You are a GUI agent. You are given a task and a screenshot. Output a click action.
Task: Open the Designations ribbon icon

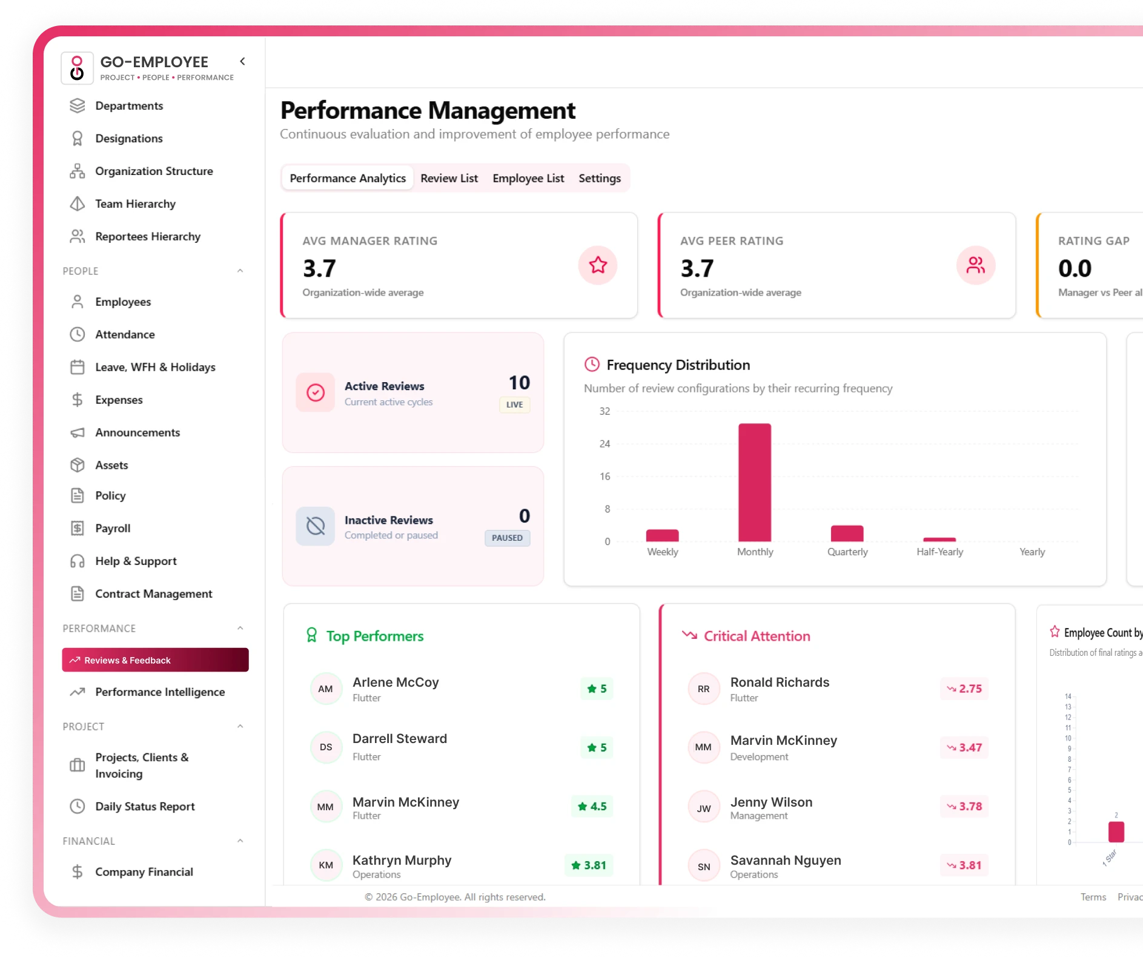pyautogui.click(x=77, y=139)
